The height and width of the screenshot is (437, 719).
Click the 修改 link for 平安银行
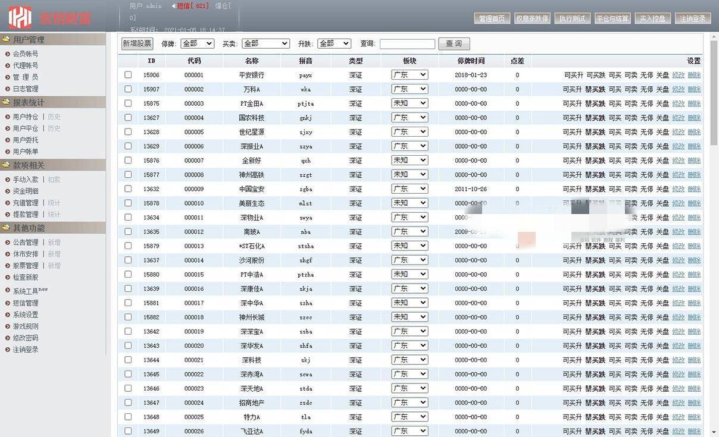(679, 75)
